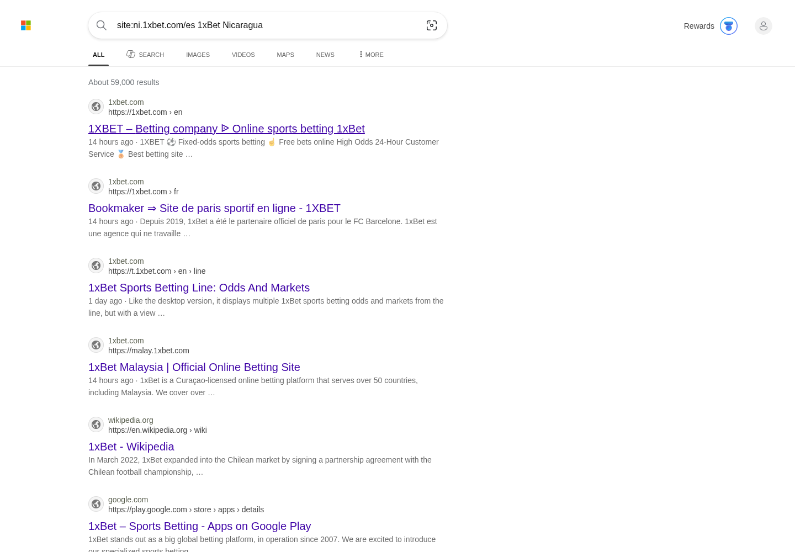Switch to the SEARCH tab
795x552 pixels.
pos(145,55)
